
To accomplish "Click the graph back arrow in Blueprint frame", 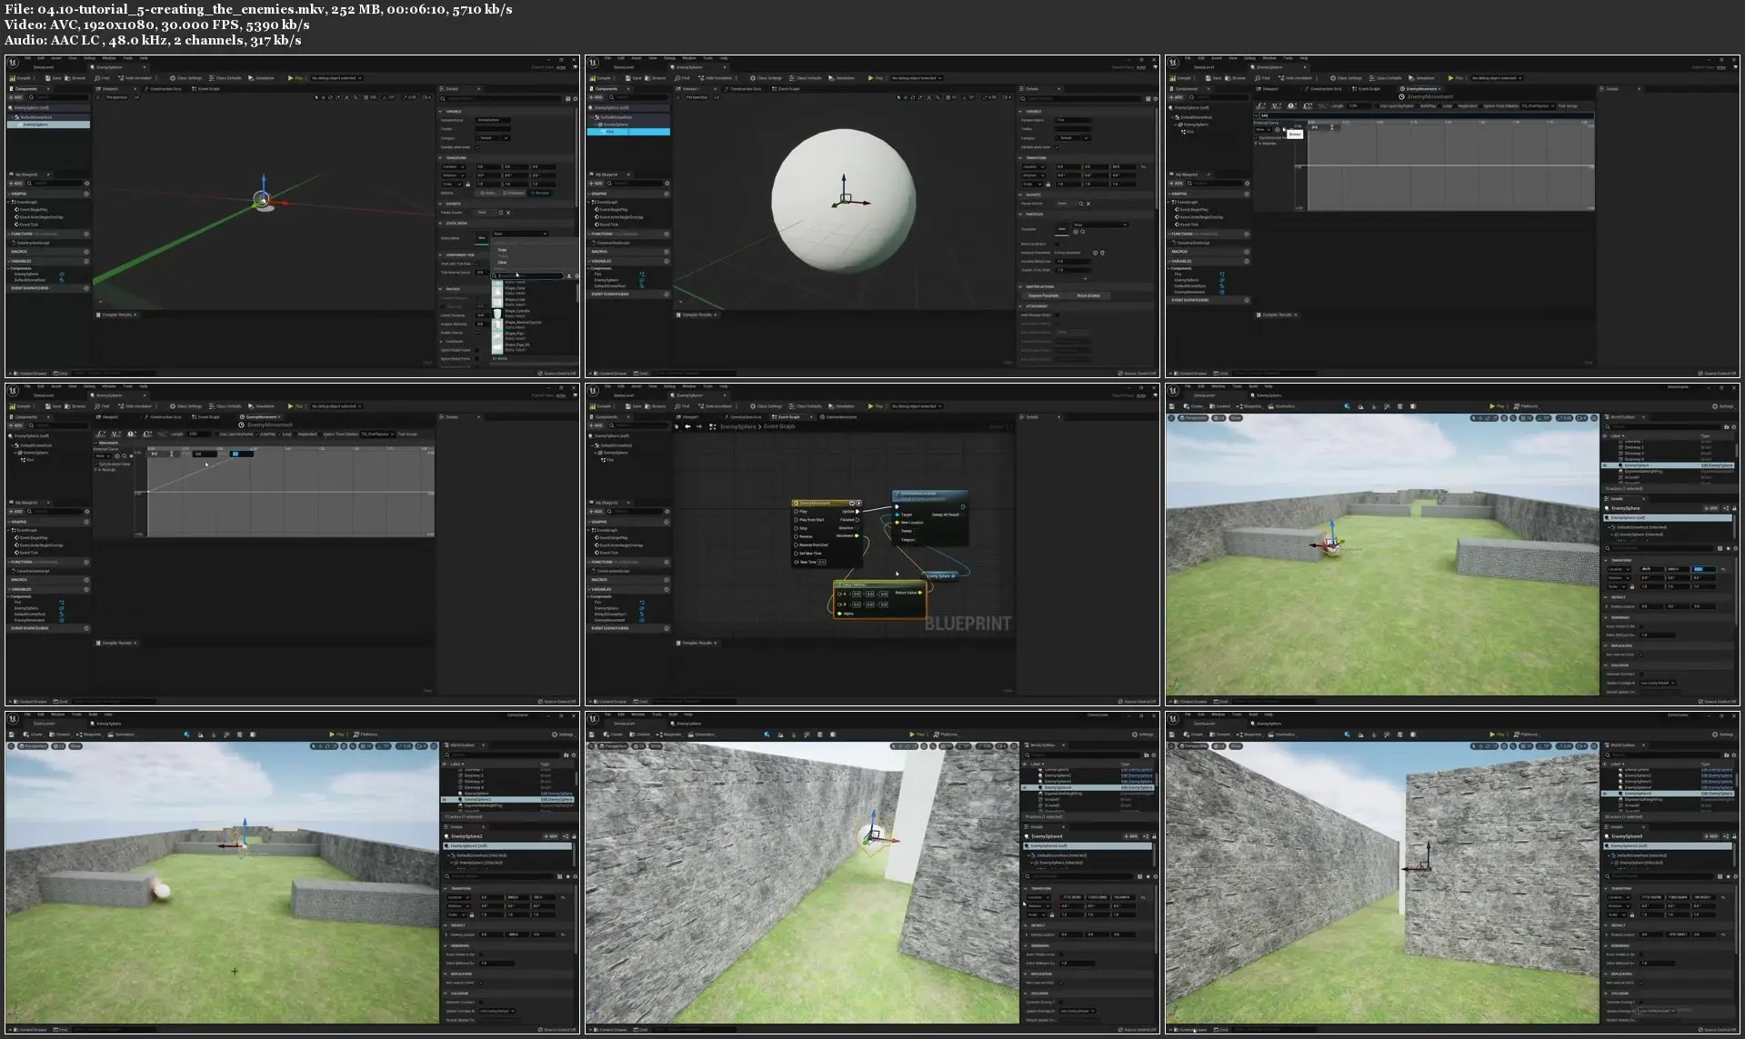I will (x=687, y=426).
